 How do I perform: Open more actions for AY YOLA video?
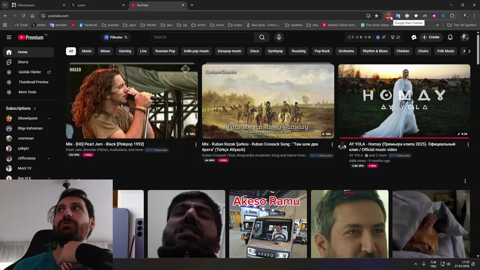pyautogui.click(x=468, y=144)
